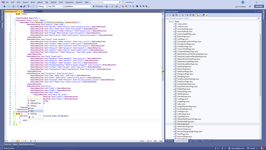
Task: Open the Any CPU platform dropdown
Action: (56, 7)
